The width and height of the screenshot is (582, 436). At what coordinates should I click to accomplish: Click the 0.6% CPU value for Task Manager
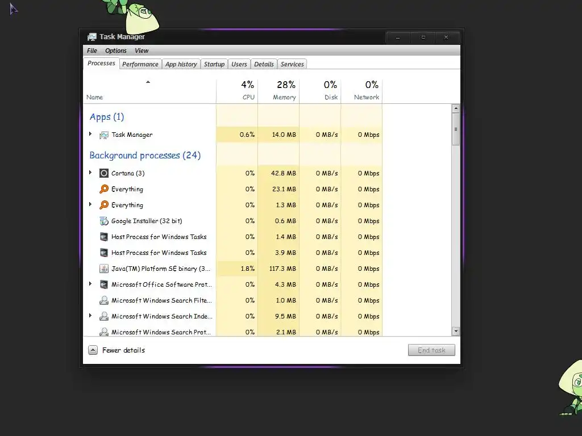click(247, 135)
